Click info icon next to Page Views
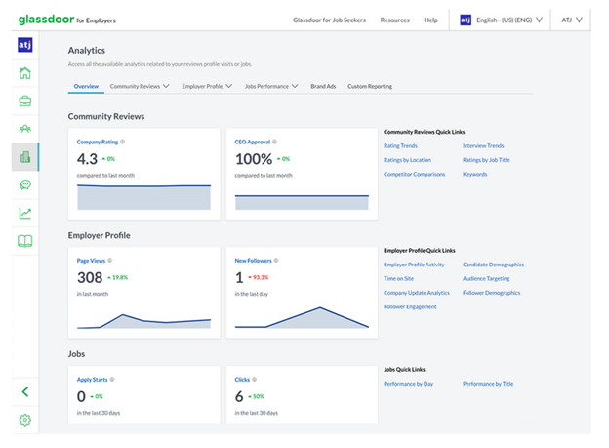This screenshot has height=448, width=609. (x=110, y=261)
